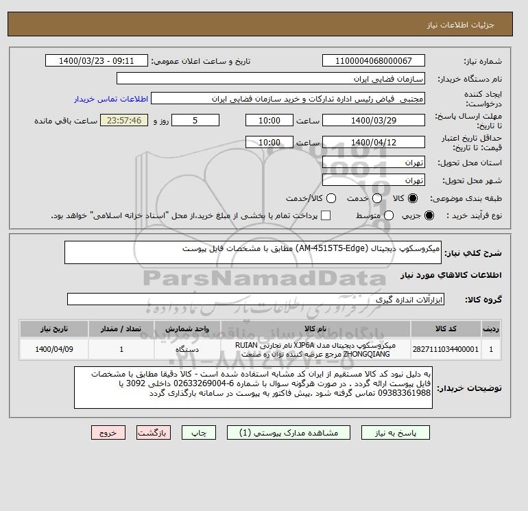Click the request creator name field

tap(288, 99)
